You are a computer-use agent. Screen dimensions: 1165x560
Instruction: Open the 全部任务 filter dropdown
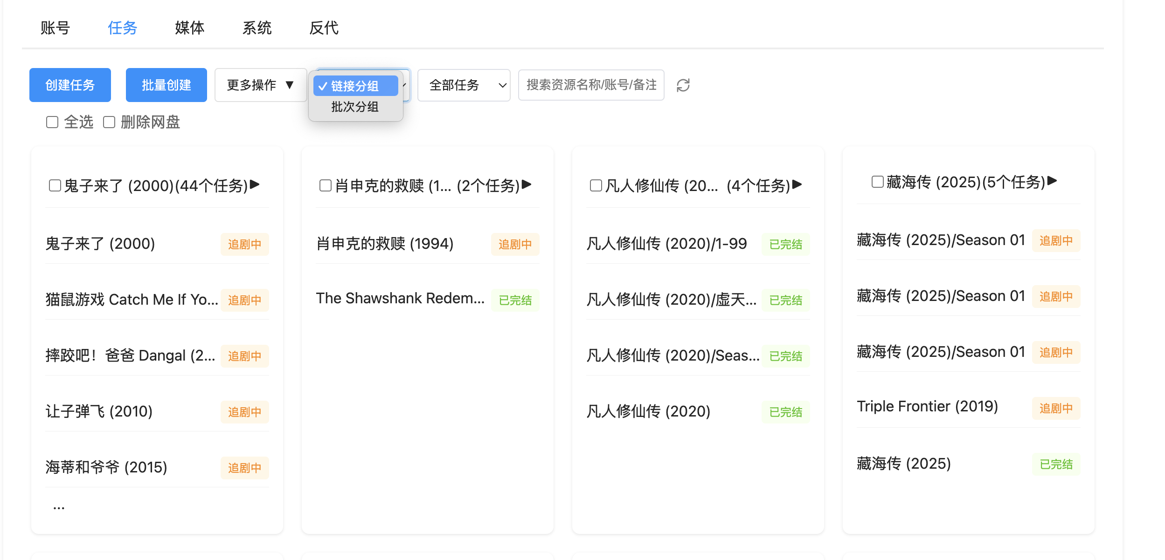pyautogui.click(x=464, y=85)
